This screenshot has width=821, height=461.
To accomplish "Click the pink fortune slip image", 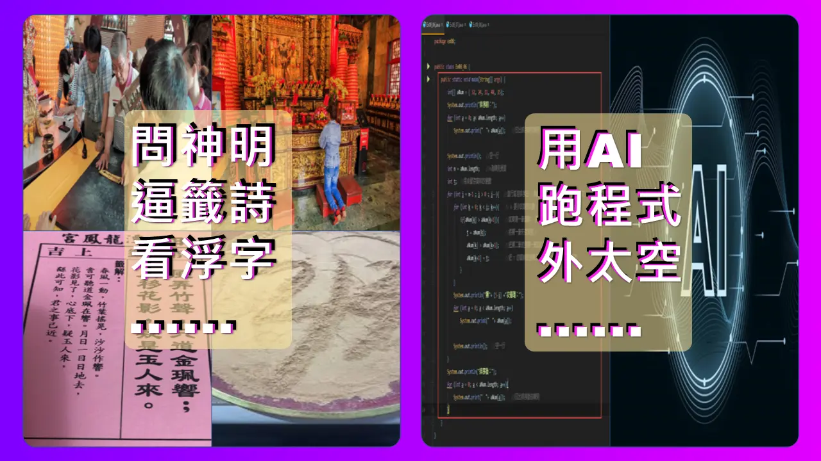I will tap(117, 338).
